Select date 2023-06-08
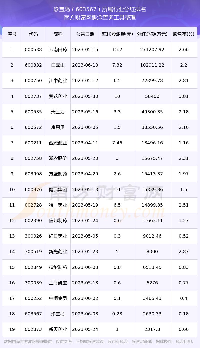This screenshot has width=200, height=354. coord(85,314)
